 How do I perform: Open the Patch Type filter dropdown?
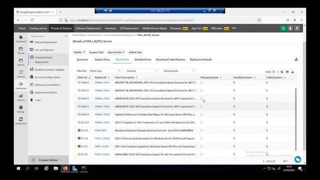click(105, 71)
